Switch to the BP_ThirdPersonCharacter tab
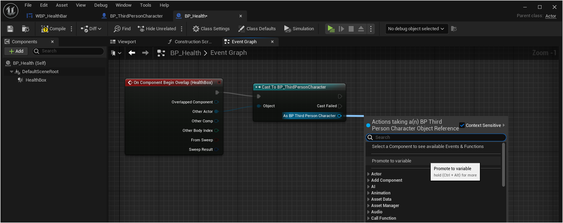 [135, 16]
